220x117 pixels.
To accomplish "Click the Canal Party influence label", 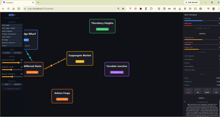I will coord(187,18).
